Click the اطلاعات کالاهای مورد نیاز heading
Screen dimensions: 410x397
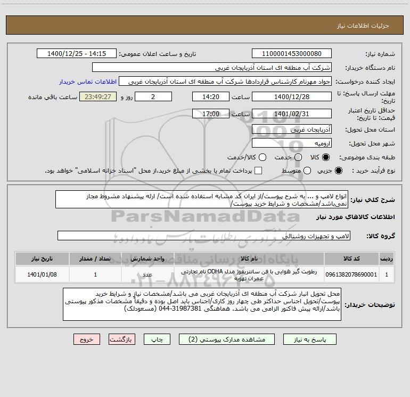pyautogui.click(x=356, y=217)
